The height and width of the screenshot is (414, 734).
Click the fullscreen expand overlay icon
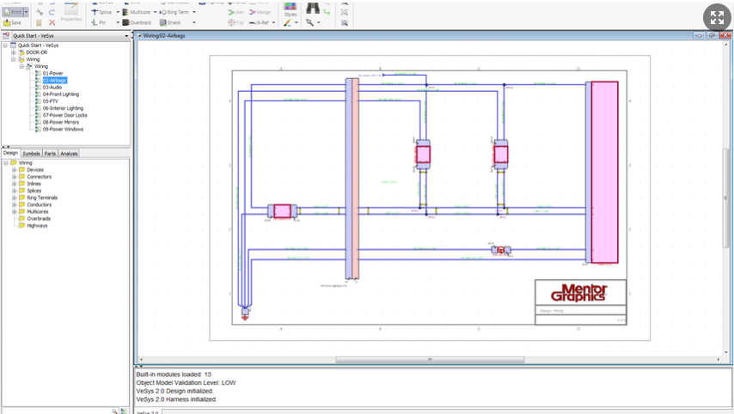pyautogui.click(x=717, y=18)
